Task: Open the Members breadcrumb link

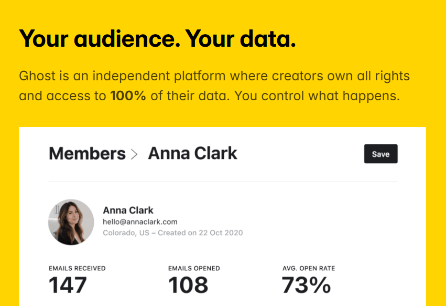Action: click(x=87, y=154)
